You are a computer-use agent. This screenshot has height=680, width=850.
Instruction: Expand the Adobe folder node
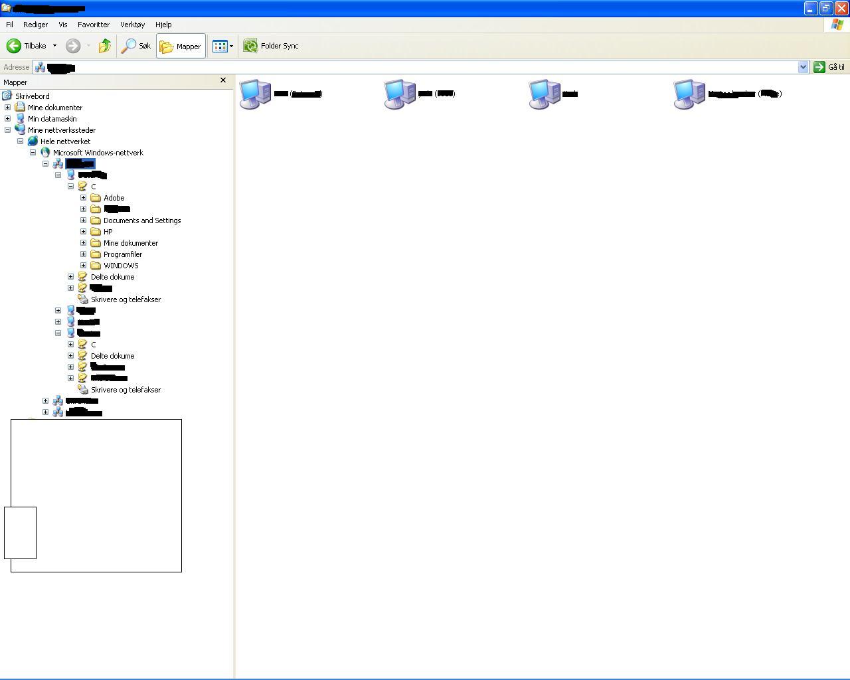[83, 198]
